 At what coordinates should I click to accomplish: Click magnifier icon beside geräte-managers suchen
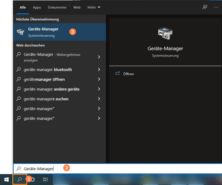[x=18, y=99]
